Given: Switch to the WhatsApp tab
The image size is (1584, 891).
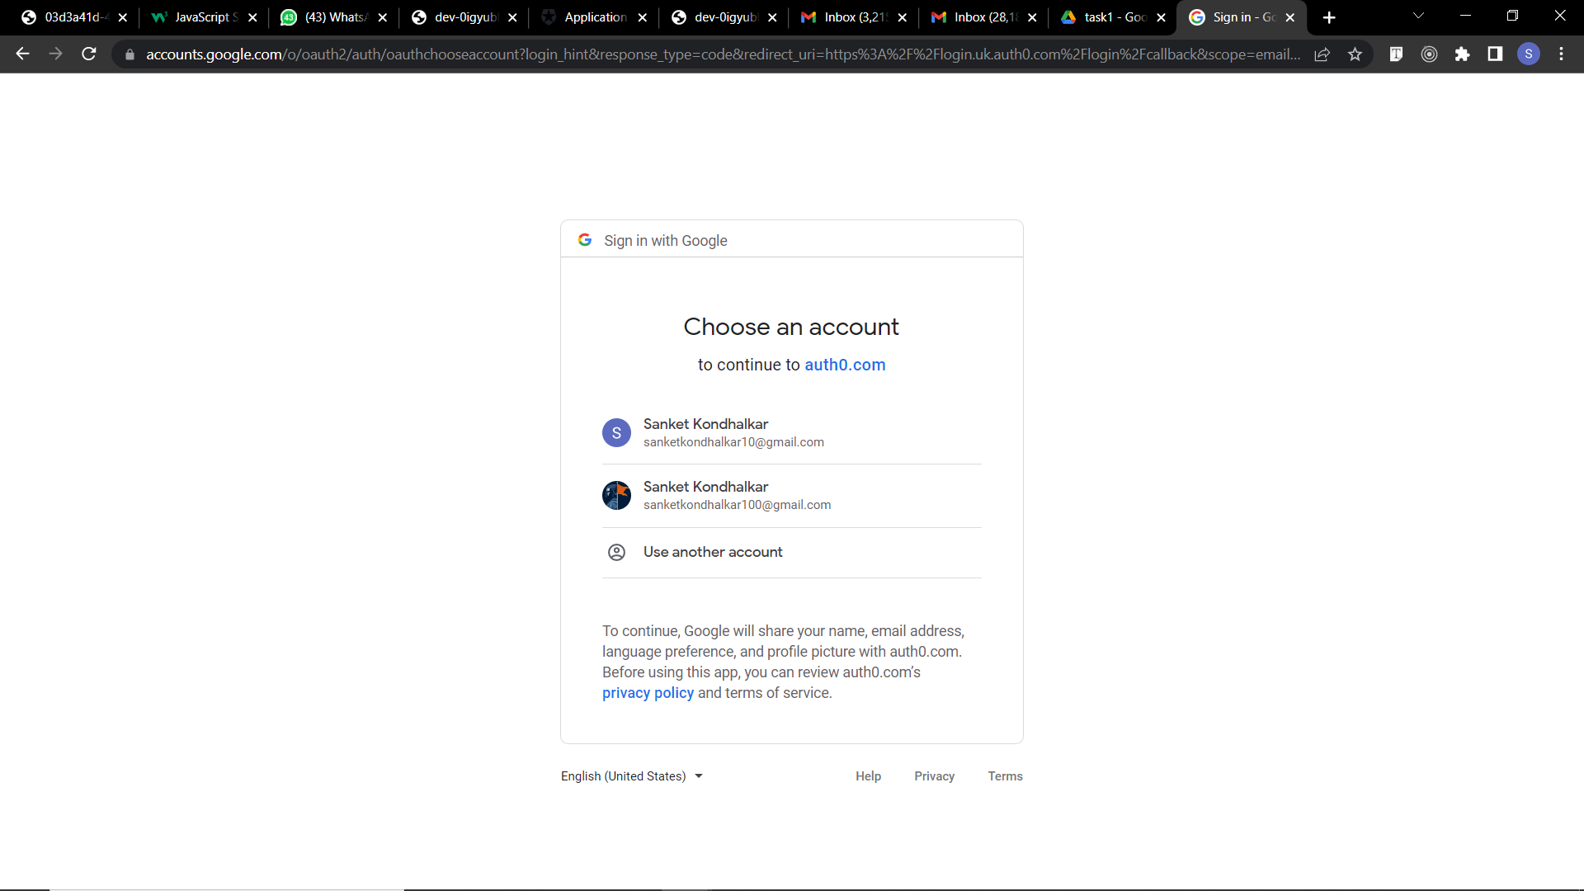Looking at the screenshot, I should (x=334, y=17).
